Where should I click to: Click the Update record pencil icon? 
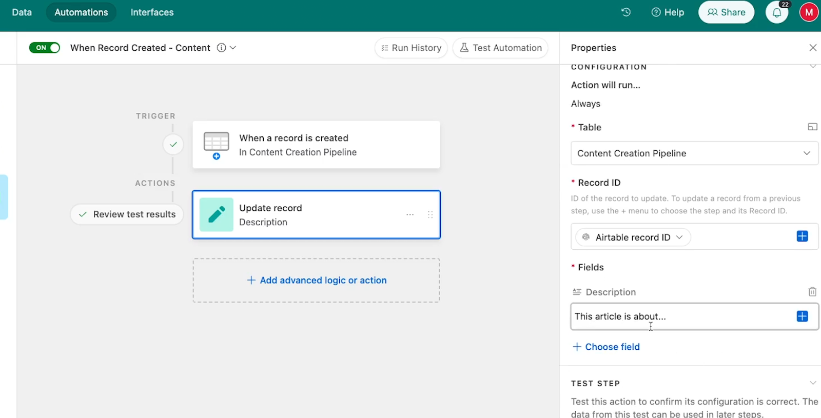[216, 215]
